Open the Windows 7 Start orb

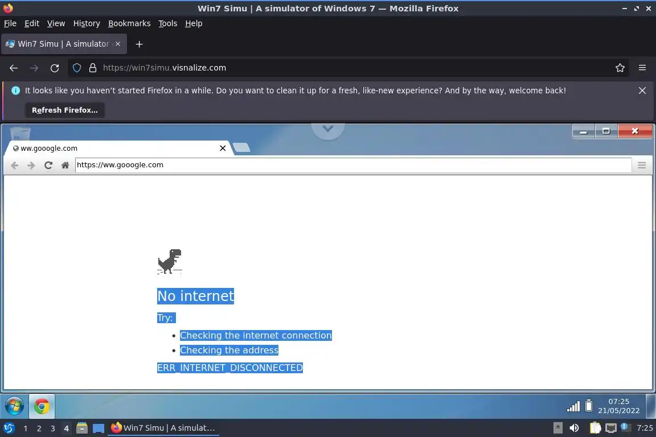click(14, 406)
